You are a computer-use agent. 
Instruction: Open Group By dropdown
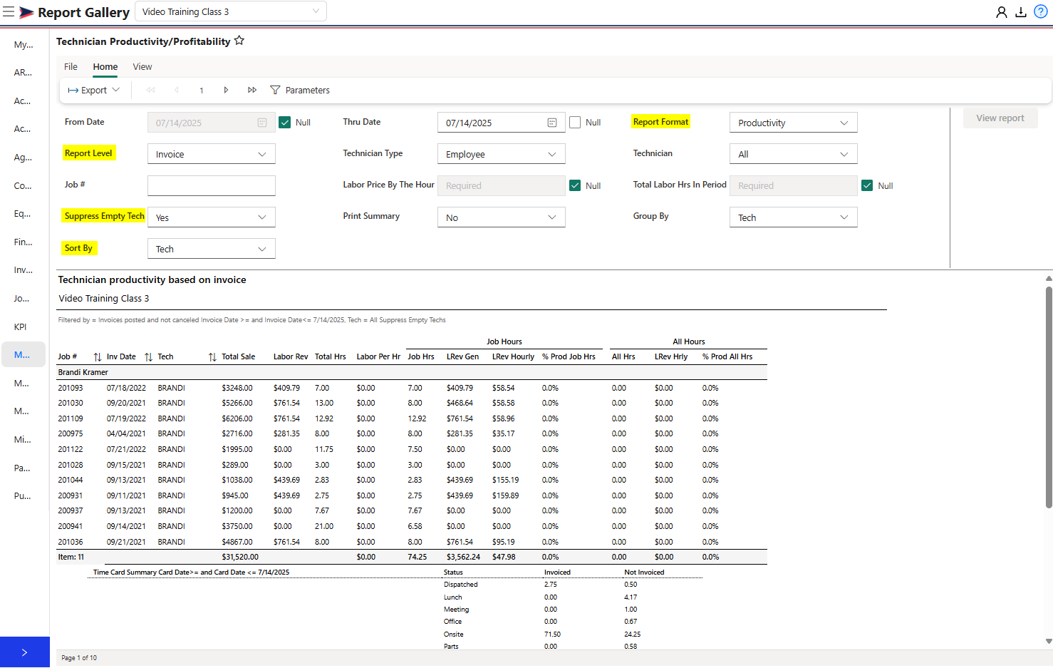click(794, 217)
